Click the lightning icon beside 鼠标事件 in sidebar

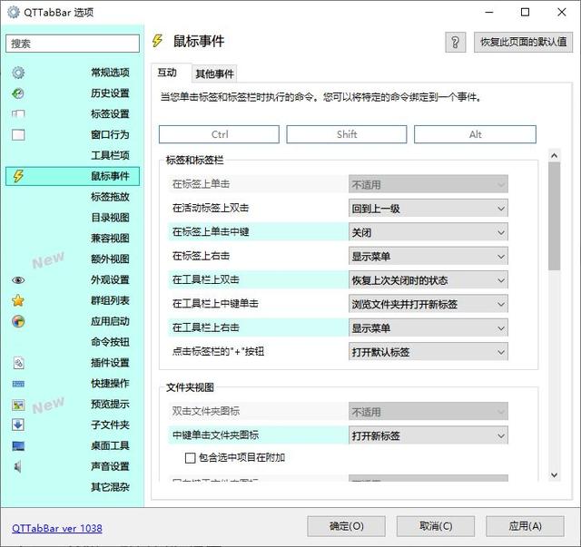18,176
